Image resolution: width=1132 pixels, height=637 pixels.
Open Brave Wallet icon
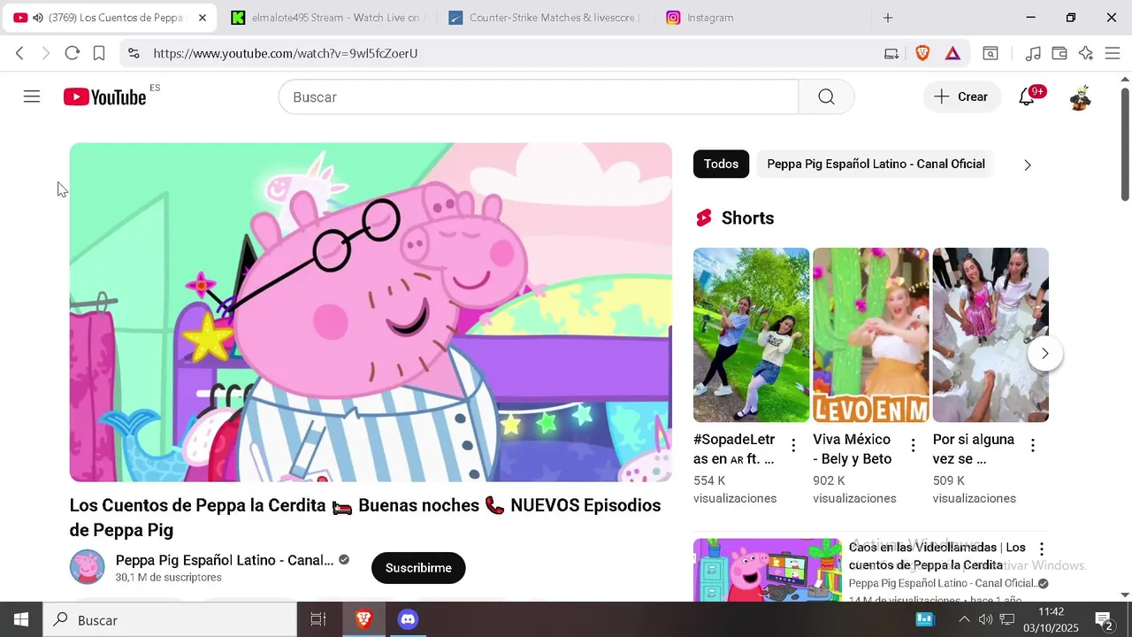click(x=1059, y=53)
